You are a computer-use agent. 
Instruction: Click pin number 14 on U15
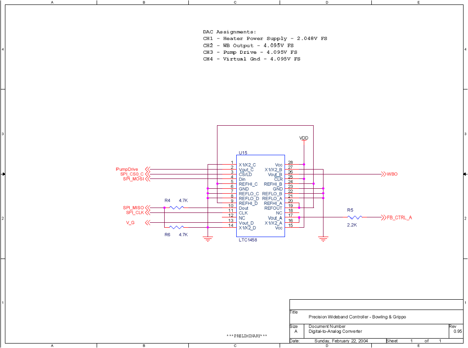click(231, 225)
